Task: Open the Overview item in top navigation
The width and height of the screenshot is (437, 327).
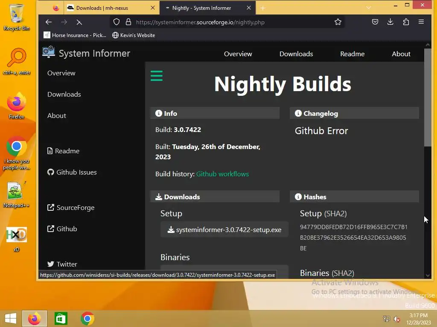Action: [238, 54]
